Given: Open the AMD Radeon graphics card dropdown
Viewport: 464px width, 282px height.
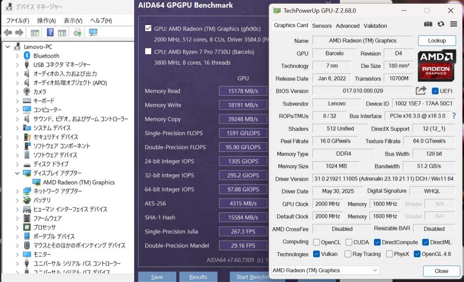Looking at the screenshot, I should 325,270.
